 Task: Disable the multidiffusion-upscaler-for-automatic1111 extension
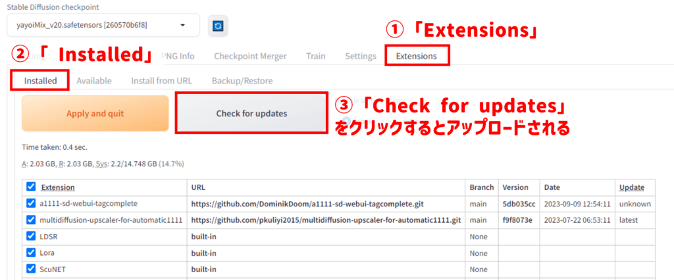31,220
